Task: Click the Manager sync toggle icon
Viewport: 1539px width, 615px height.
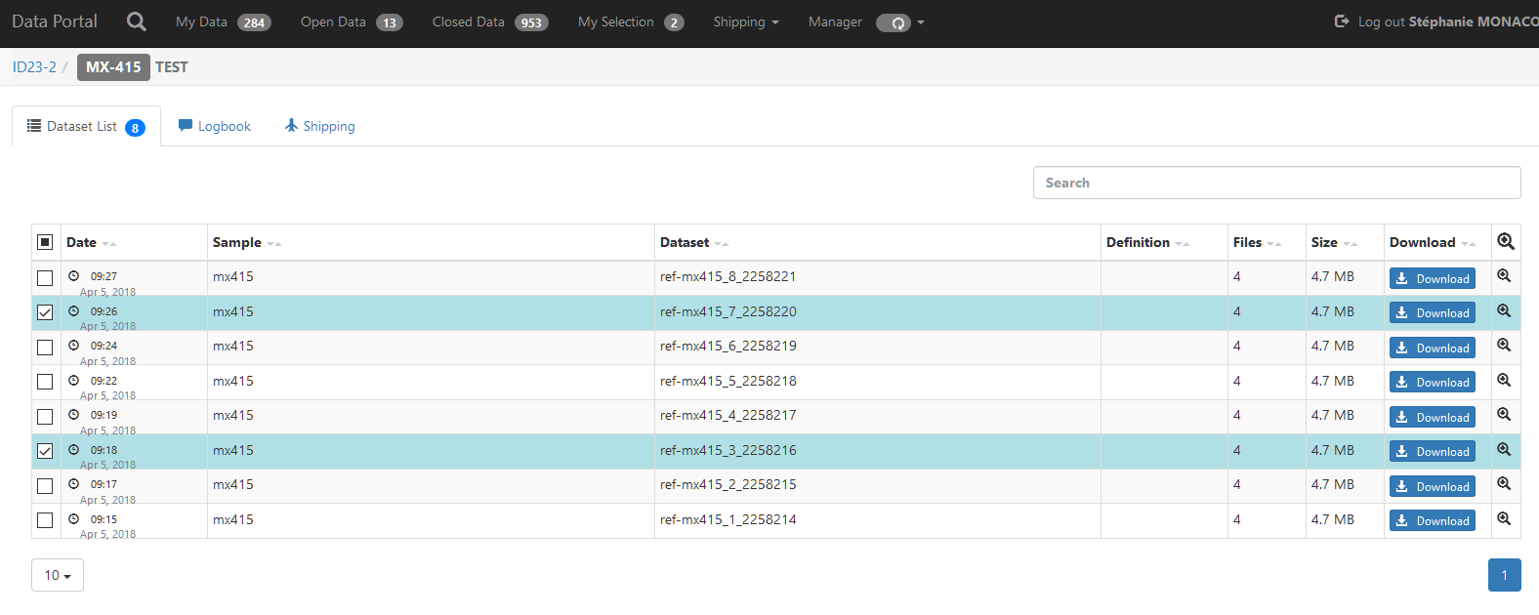Action: tap(894, 22)
